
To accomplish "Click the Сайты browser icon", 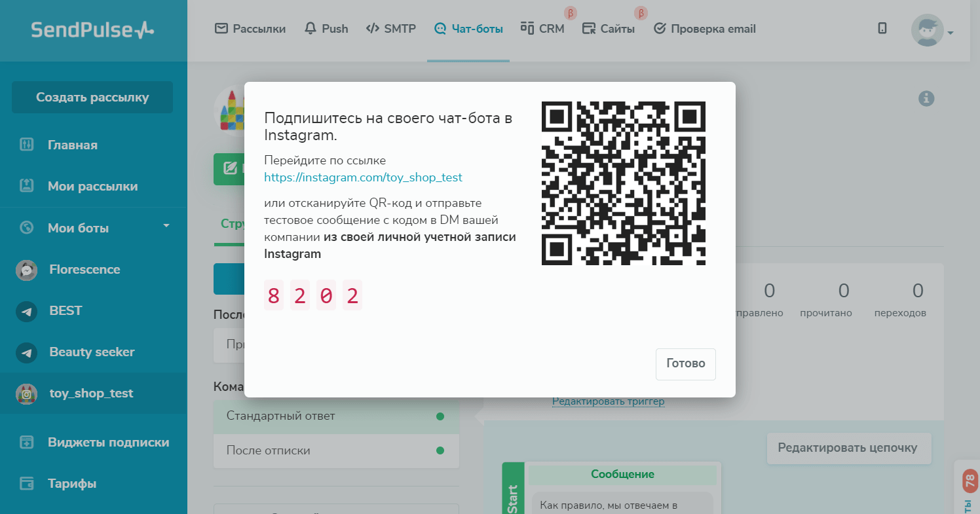I will 589,28.
